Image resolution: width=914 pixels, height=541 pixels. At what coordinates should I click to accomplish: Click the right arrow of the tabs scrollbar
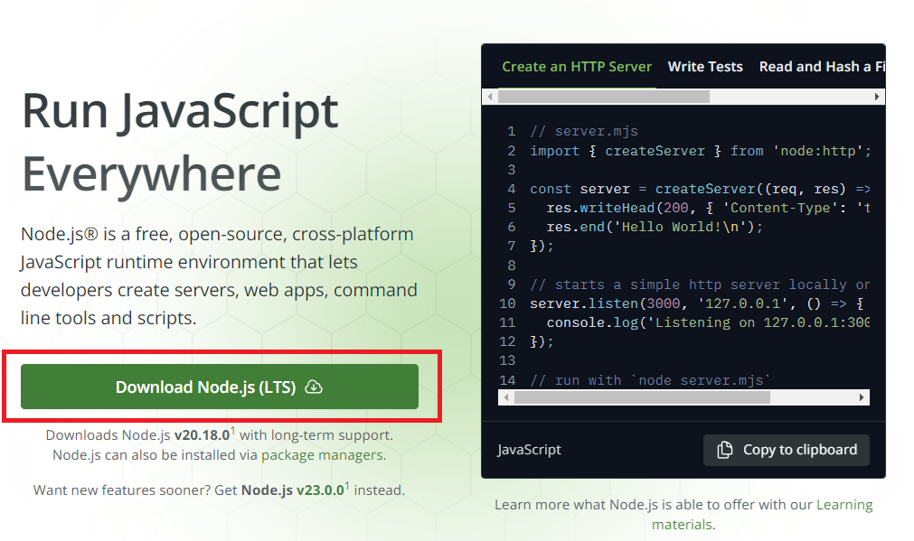(x=877, y=97)
